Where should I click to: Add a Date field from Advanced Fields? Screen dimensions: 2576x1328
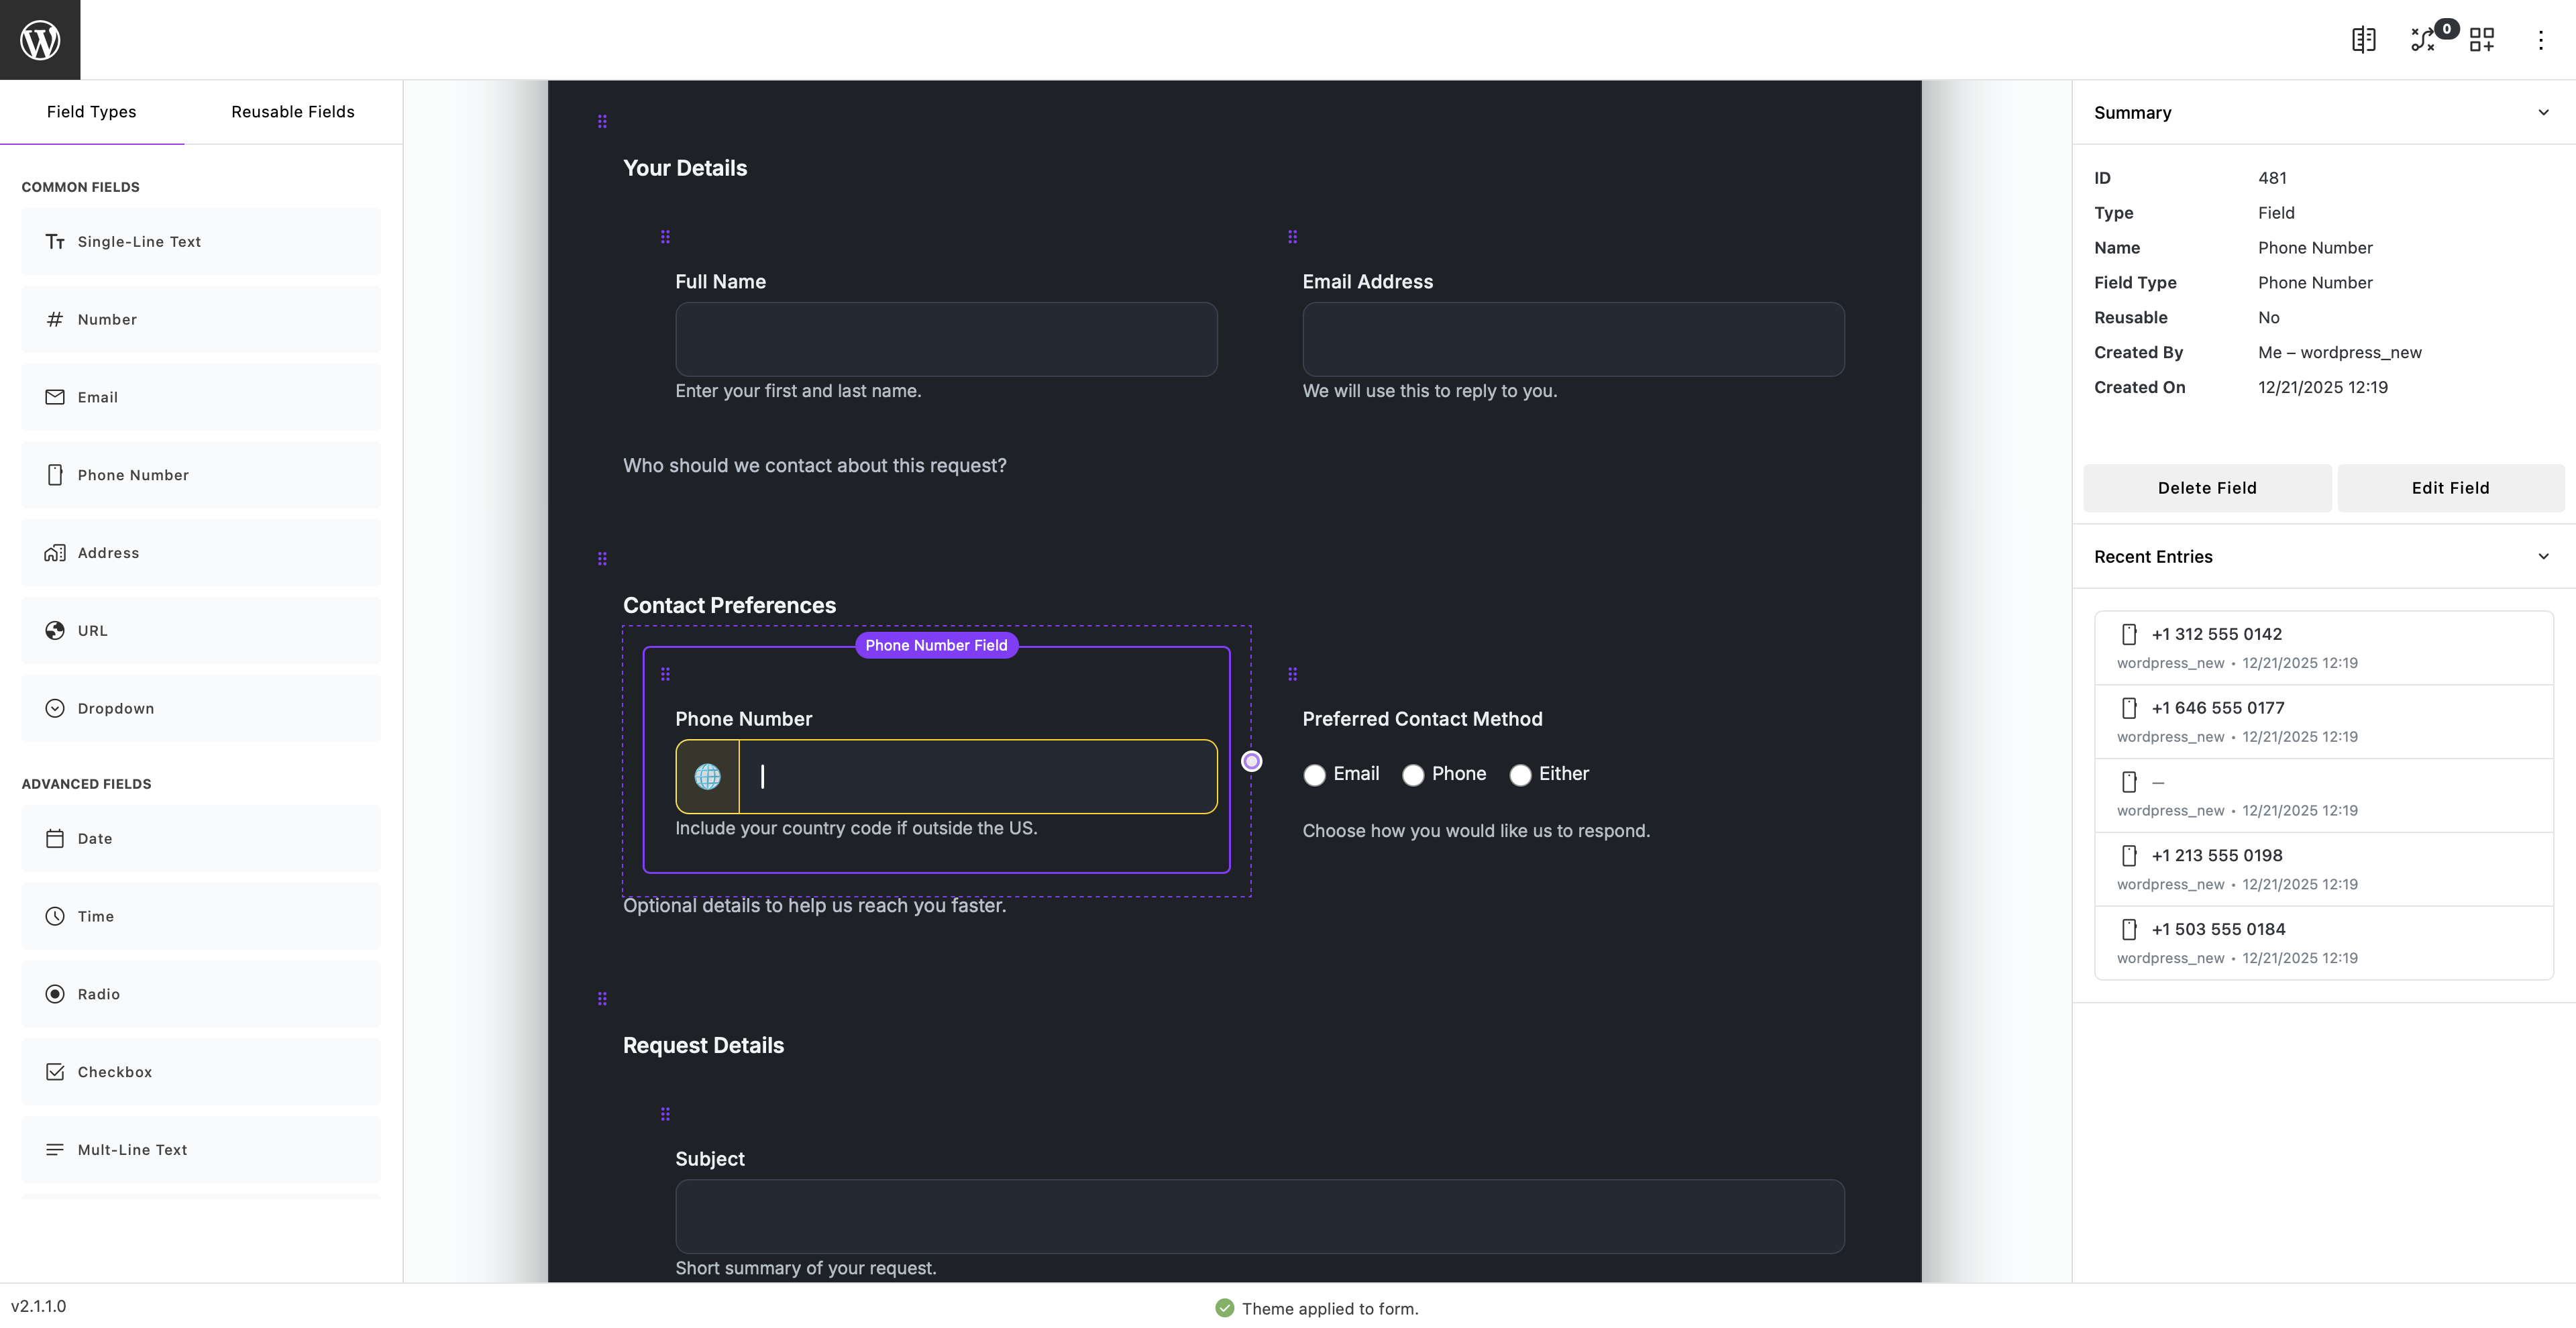point(200,838)
